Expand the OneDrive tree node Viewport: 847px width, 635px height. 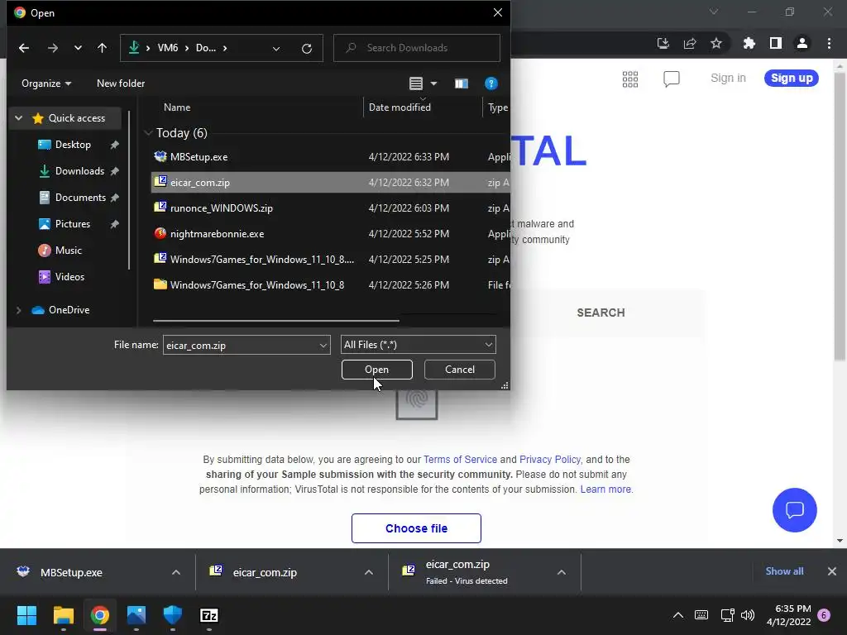point(18,310)
